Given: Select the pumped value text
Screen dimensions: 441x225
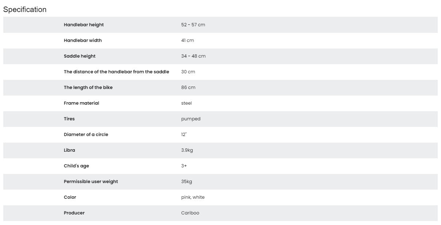Looking at the screenshot, I should point(191,119).
